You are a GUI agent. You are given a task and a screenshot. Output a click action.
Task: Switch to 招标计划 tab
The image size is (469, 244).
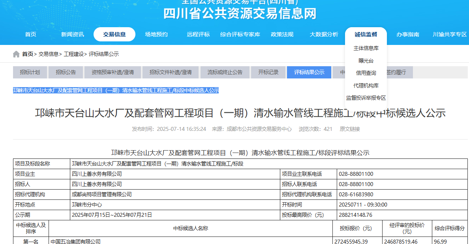pyautogui.click(x=30, y=72)
